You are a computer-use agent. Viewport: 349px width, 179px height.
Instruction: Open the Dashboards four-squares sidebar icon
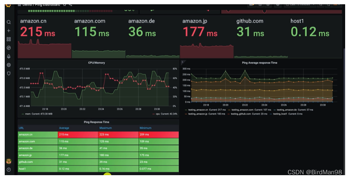point(9,39)
